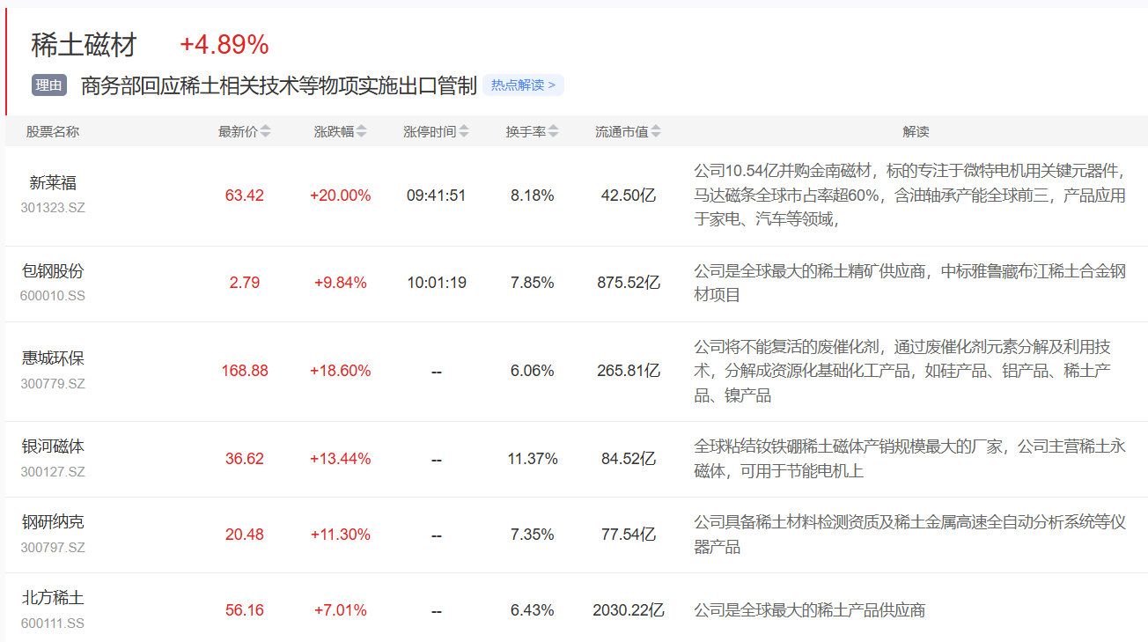The width and height of the screenshot is (1148, 642).
Task: Click the market cap 42.50亿
Action: [629, 196]
